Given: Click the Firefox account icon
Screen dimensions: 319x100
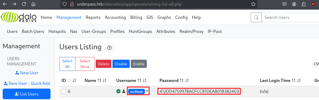Looking at the screenshot, I should [x=294, y=4].
